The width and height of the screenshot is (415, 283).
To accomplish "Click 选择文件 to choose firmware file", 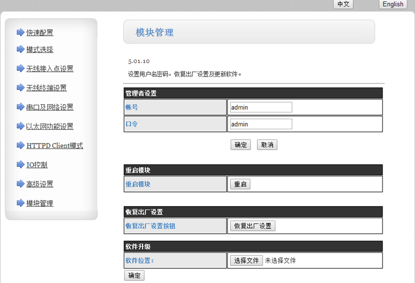I will (246, 261).
